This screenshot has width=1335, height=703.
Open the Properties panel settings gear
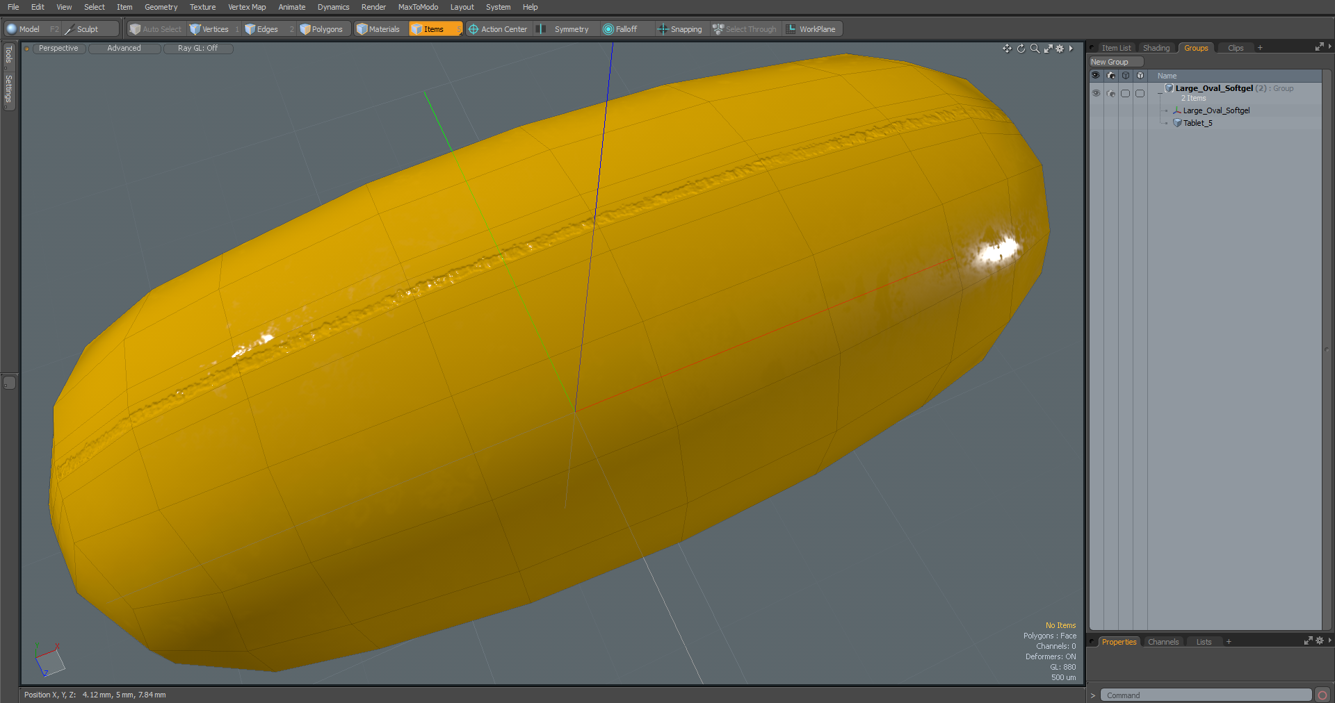pos(1320,640)
